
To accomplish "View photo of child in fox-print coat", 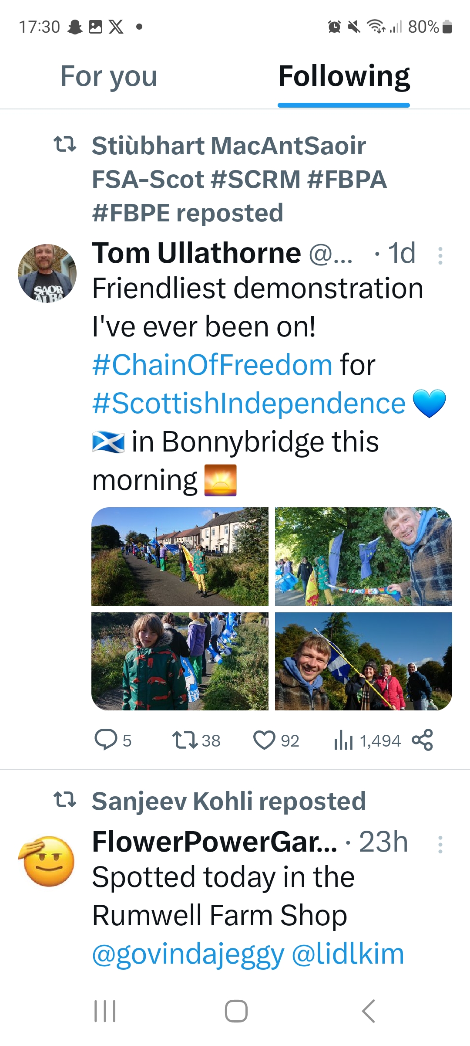I will tap(180, 661).
